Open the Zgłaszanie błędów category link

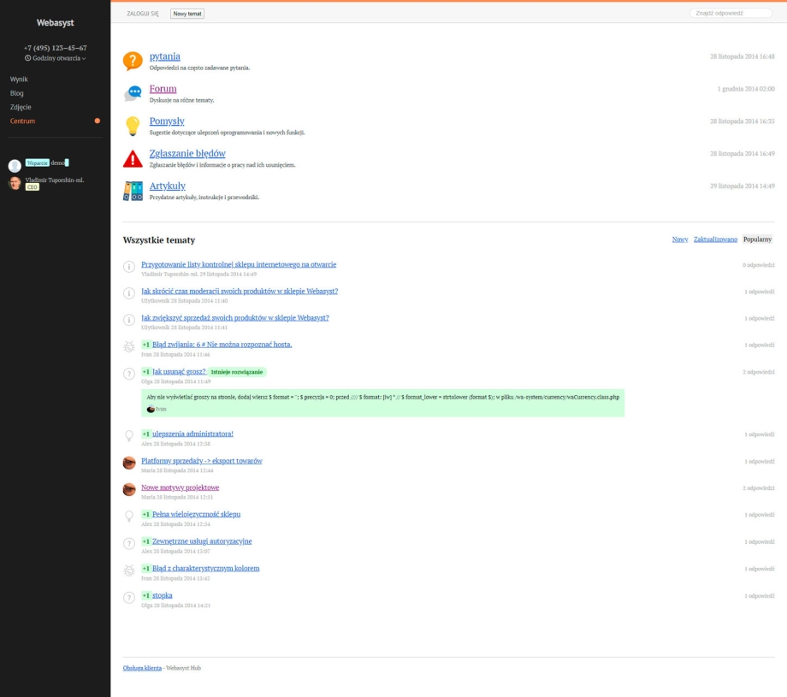point(187,153)
